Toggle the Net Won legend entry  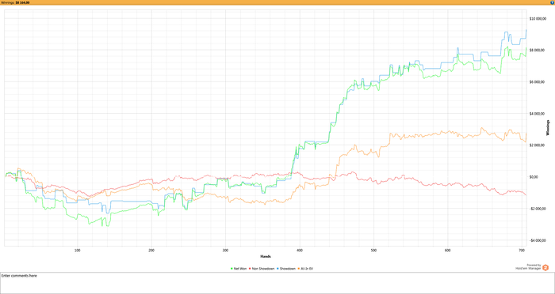coord(239,269)
